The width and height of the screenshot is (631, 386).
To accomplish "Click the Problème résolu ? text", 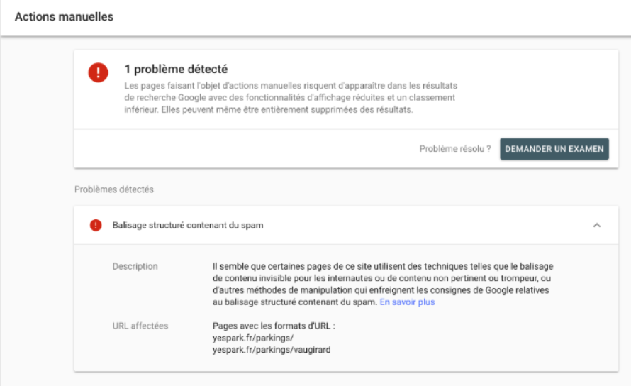I will [455, 149].
